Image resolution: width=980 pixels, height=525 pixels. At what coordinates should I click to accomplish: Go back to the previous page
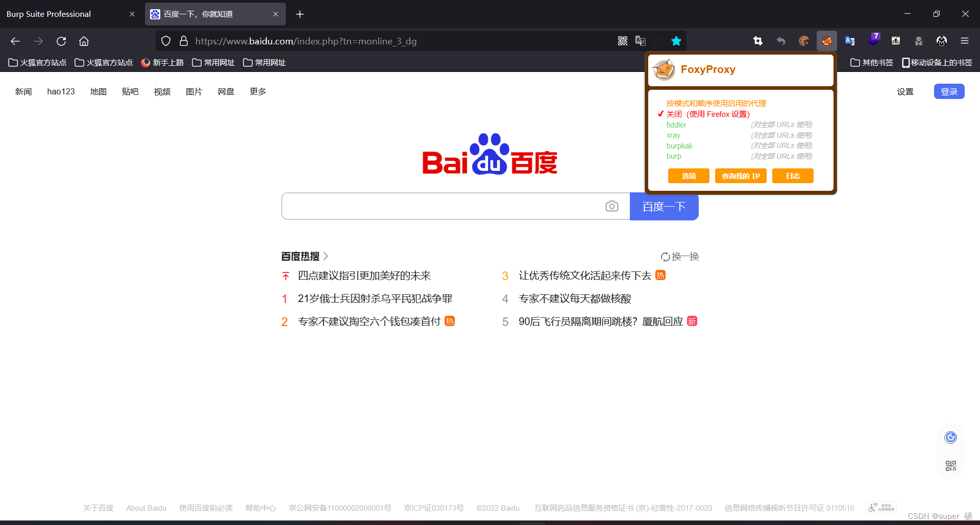click(x=15, y=41)
